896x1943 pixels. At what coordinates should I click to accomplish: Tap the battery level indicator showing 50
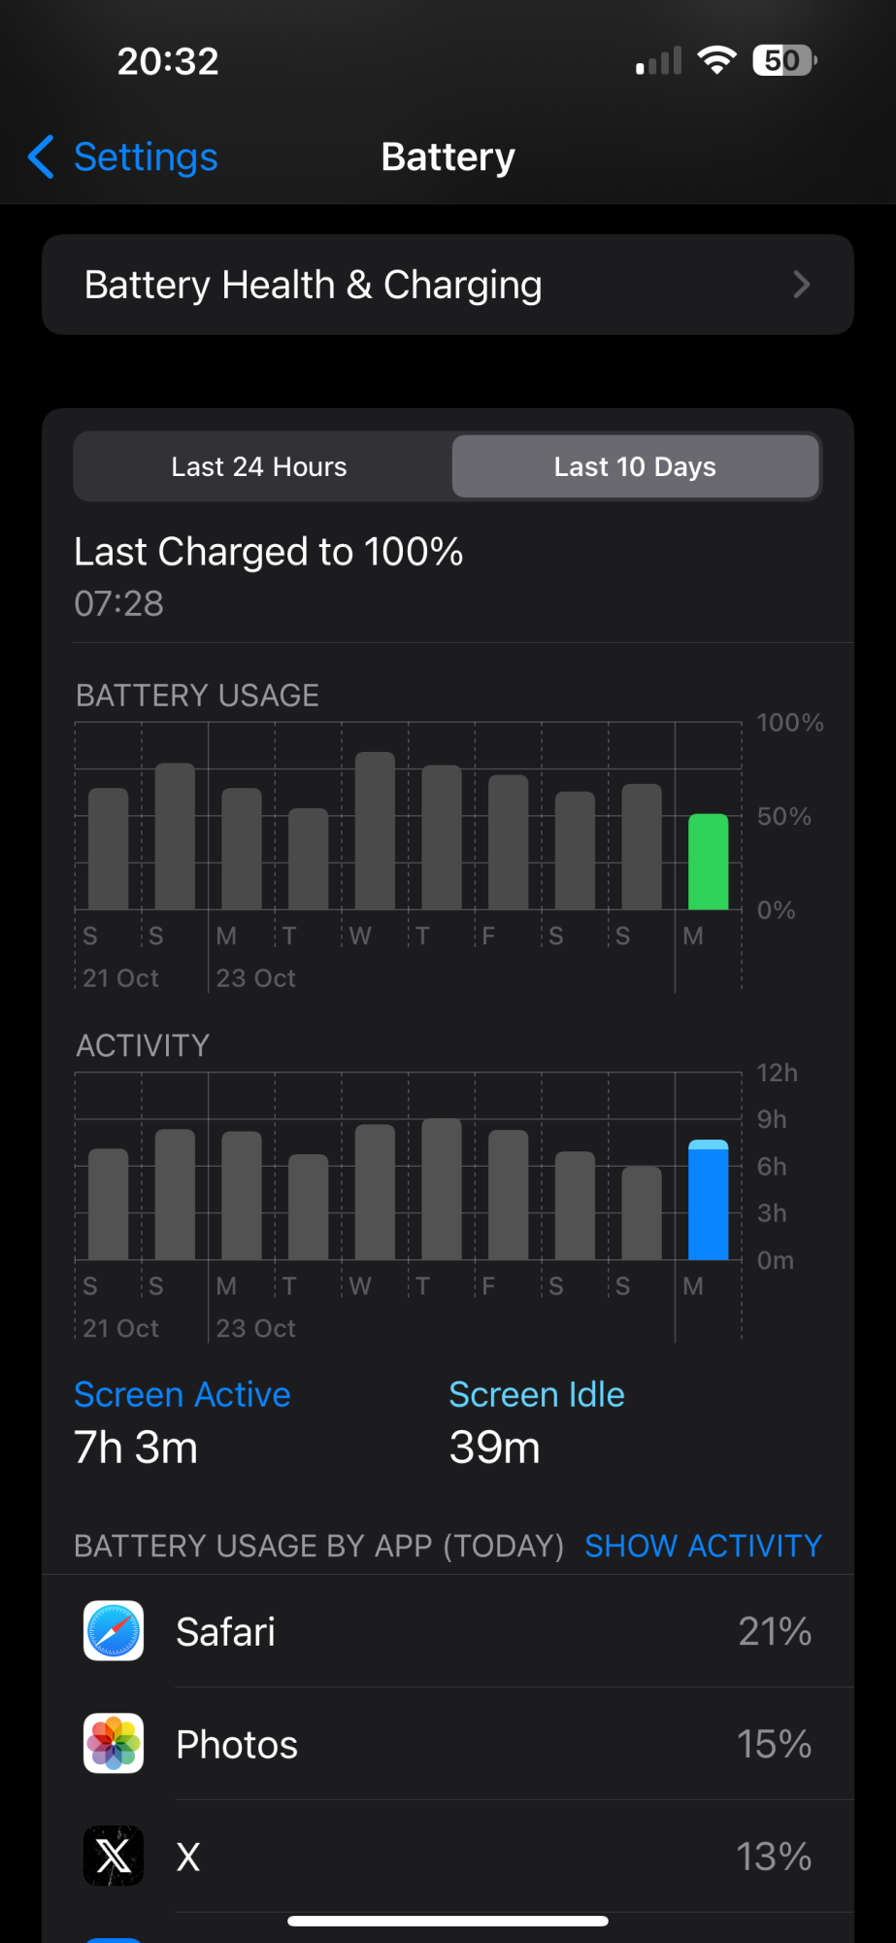coord(784,60)
